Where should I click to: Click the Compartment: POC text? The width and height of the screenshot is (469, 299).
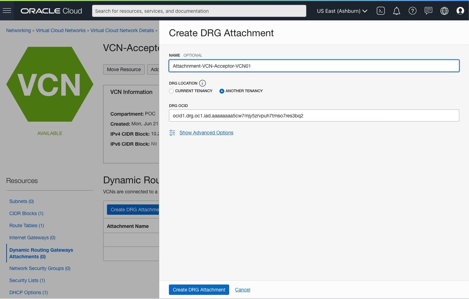point(133,114)
